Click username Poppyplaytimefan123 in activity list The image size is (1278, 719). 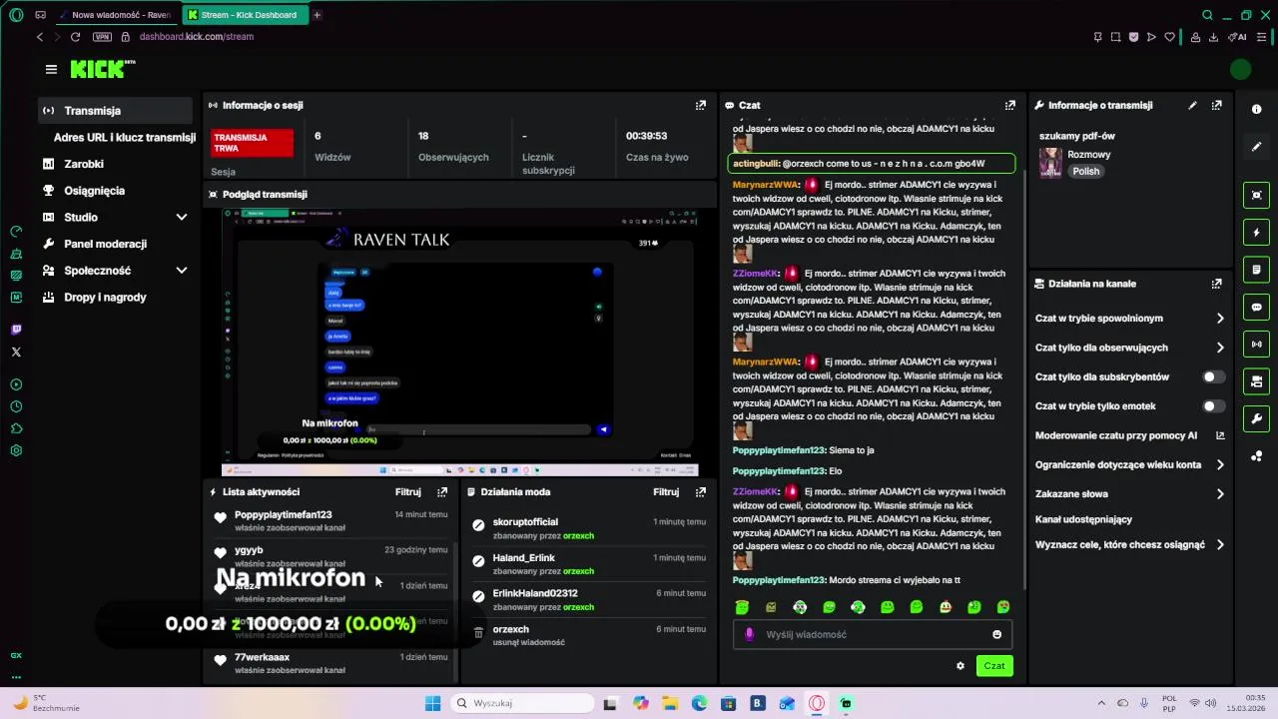[283, 514]
